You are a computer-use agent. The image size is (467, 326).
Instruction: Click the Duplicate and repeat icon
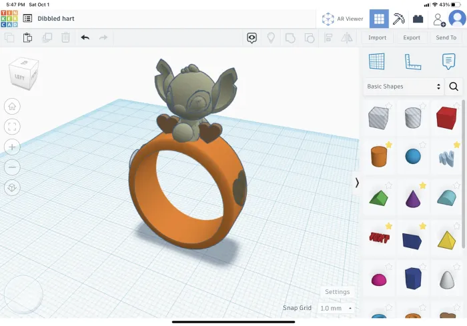tap(47, 37)
